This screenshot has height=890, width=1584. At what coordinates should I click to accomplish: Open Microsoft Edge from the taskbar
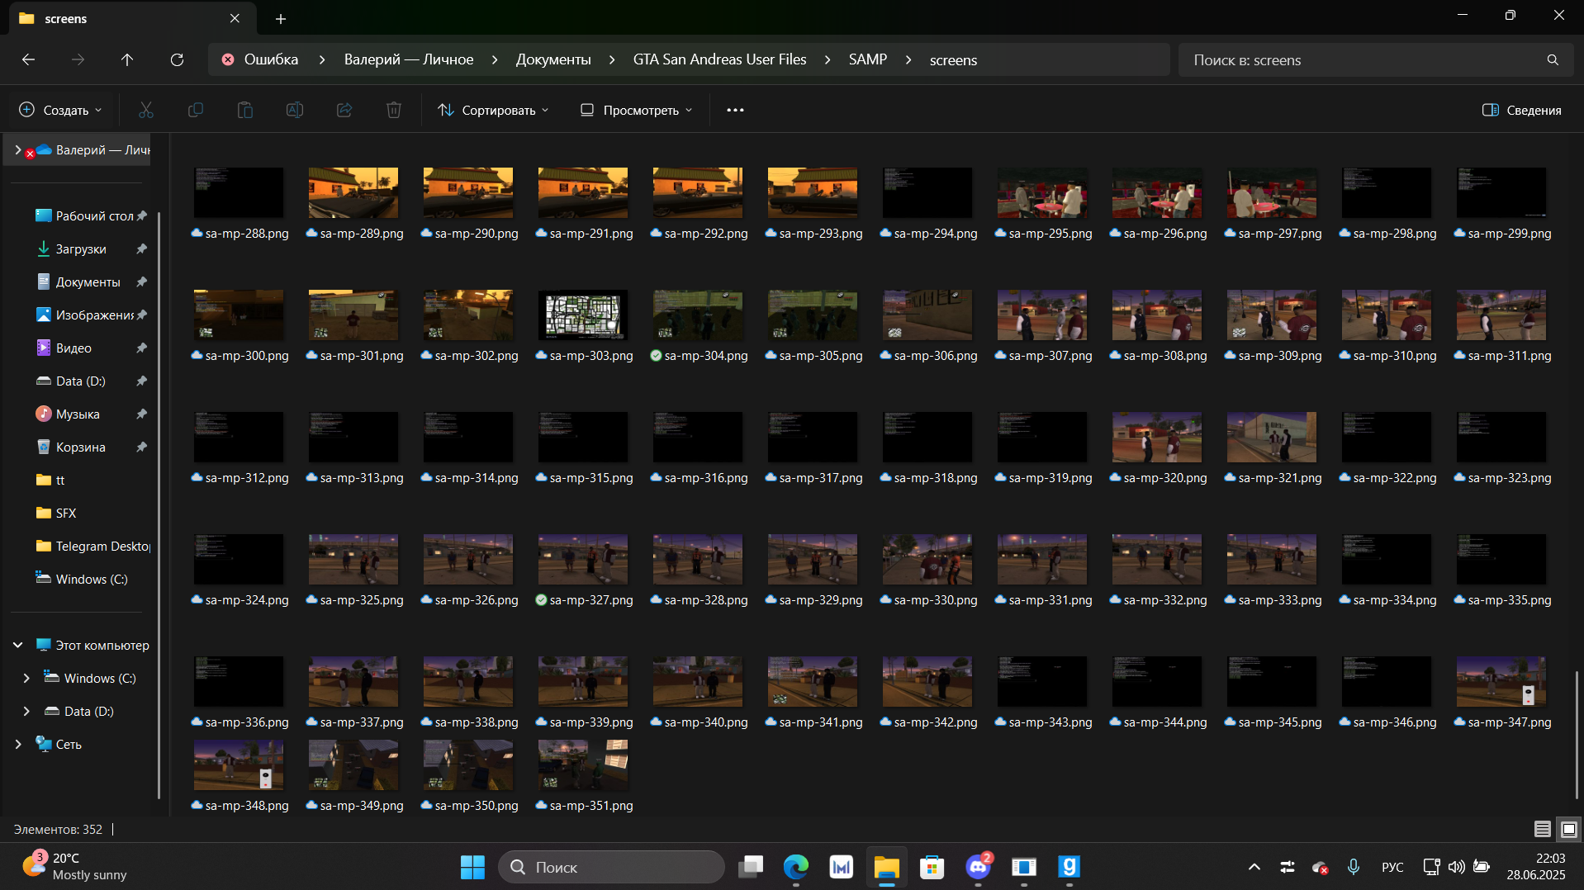click(x=796, y=867)
